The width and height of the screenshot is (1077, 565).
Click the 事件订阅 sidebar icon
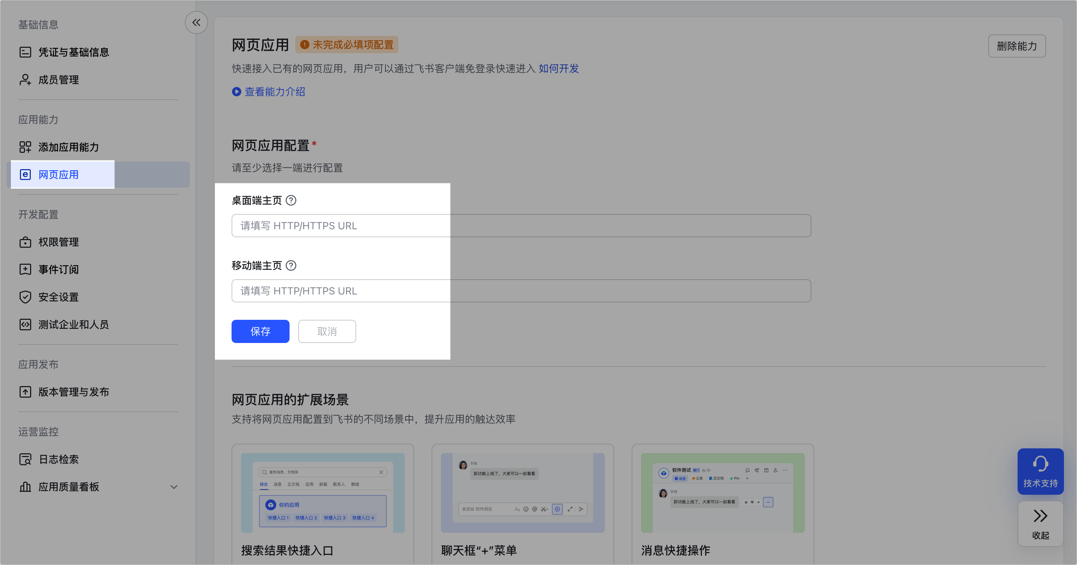pos(25,269)
